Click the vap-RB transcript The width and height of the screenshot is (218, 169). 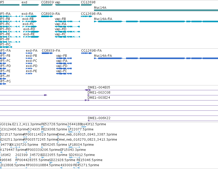tap(67, 21)
